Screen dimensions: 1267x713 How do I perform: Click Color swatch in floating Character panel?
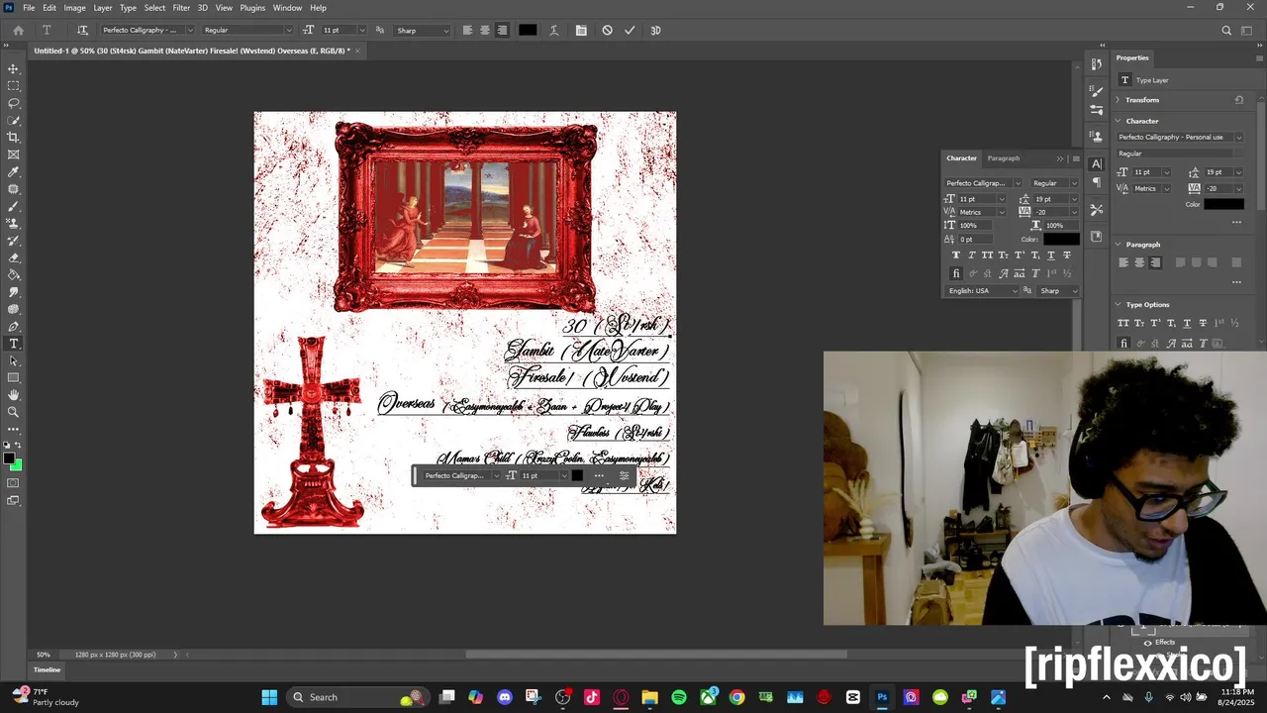[1061, 239]
